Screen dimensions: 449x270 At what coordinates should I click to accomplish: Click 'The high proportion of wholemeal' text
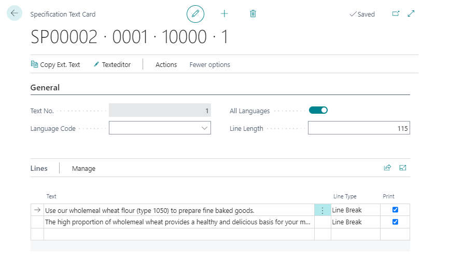click(x=177, y=222)
